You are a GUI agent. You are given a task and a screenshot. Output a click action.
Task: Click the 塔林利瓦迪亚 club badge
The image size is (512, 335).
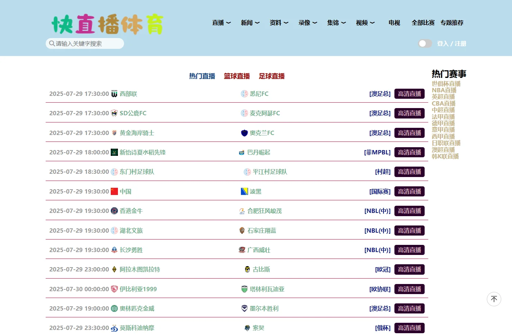click(244, 289)
